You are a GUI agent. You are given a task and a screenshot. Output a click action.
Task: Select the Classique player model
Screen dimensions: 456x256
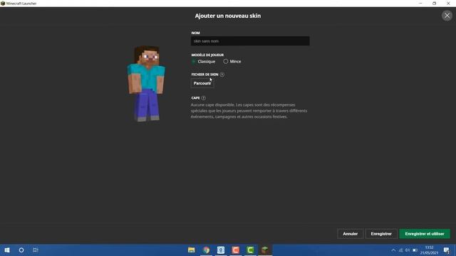click(x=204, y=62)
